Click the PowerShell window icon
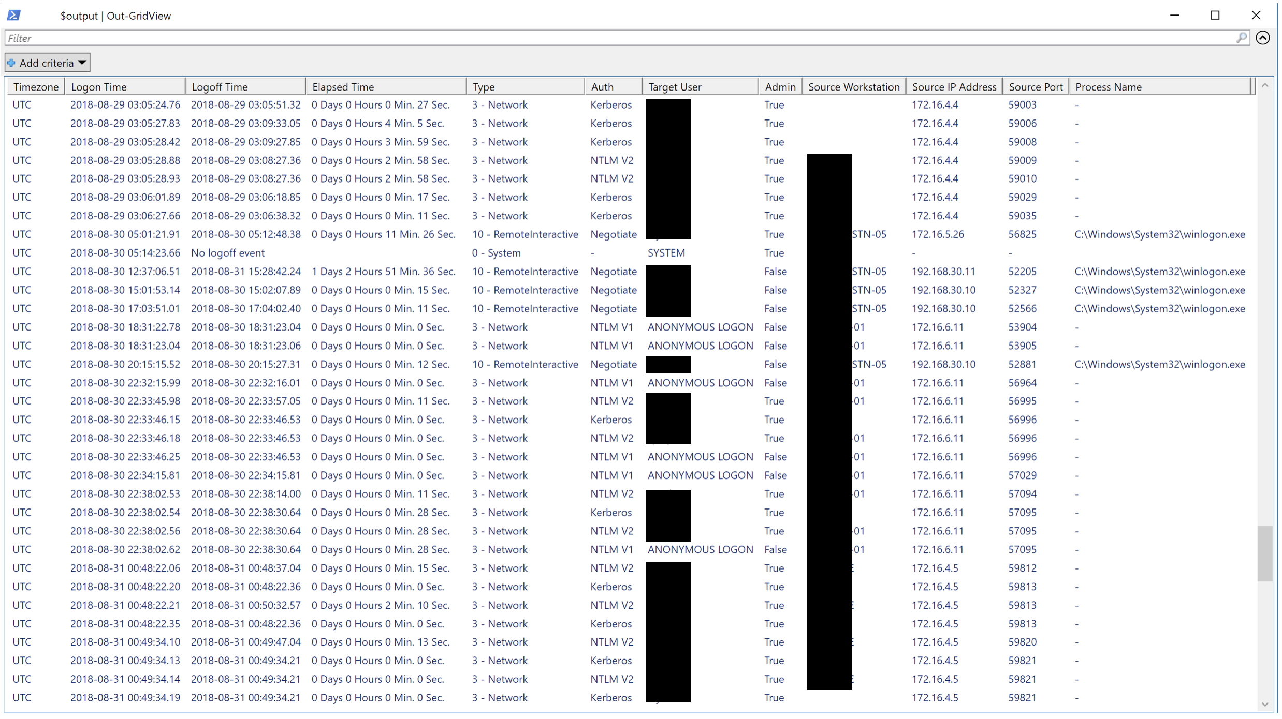Viewport: 1282px width, 719px height. 14,16
